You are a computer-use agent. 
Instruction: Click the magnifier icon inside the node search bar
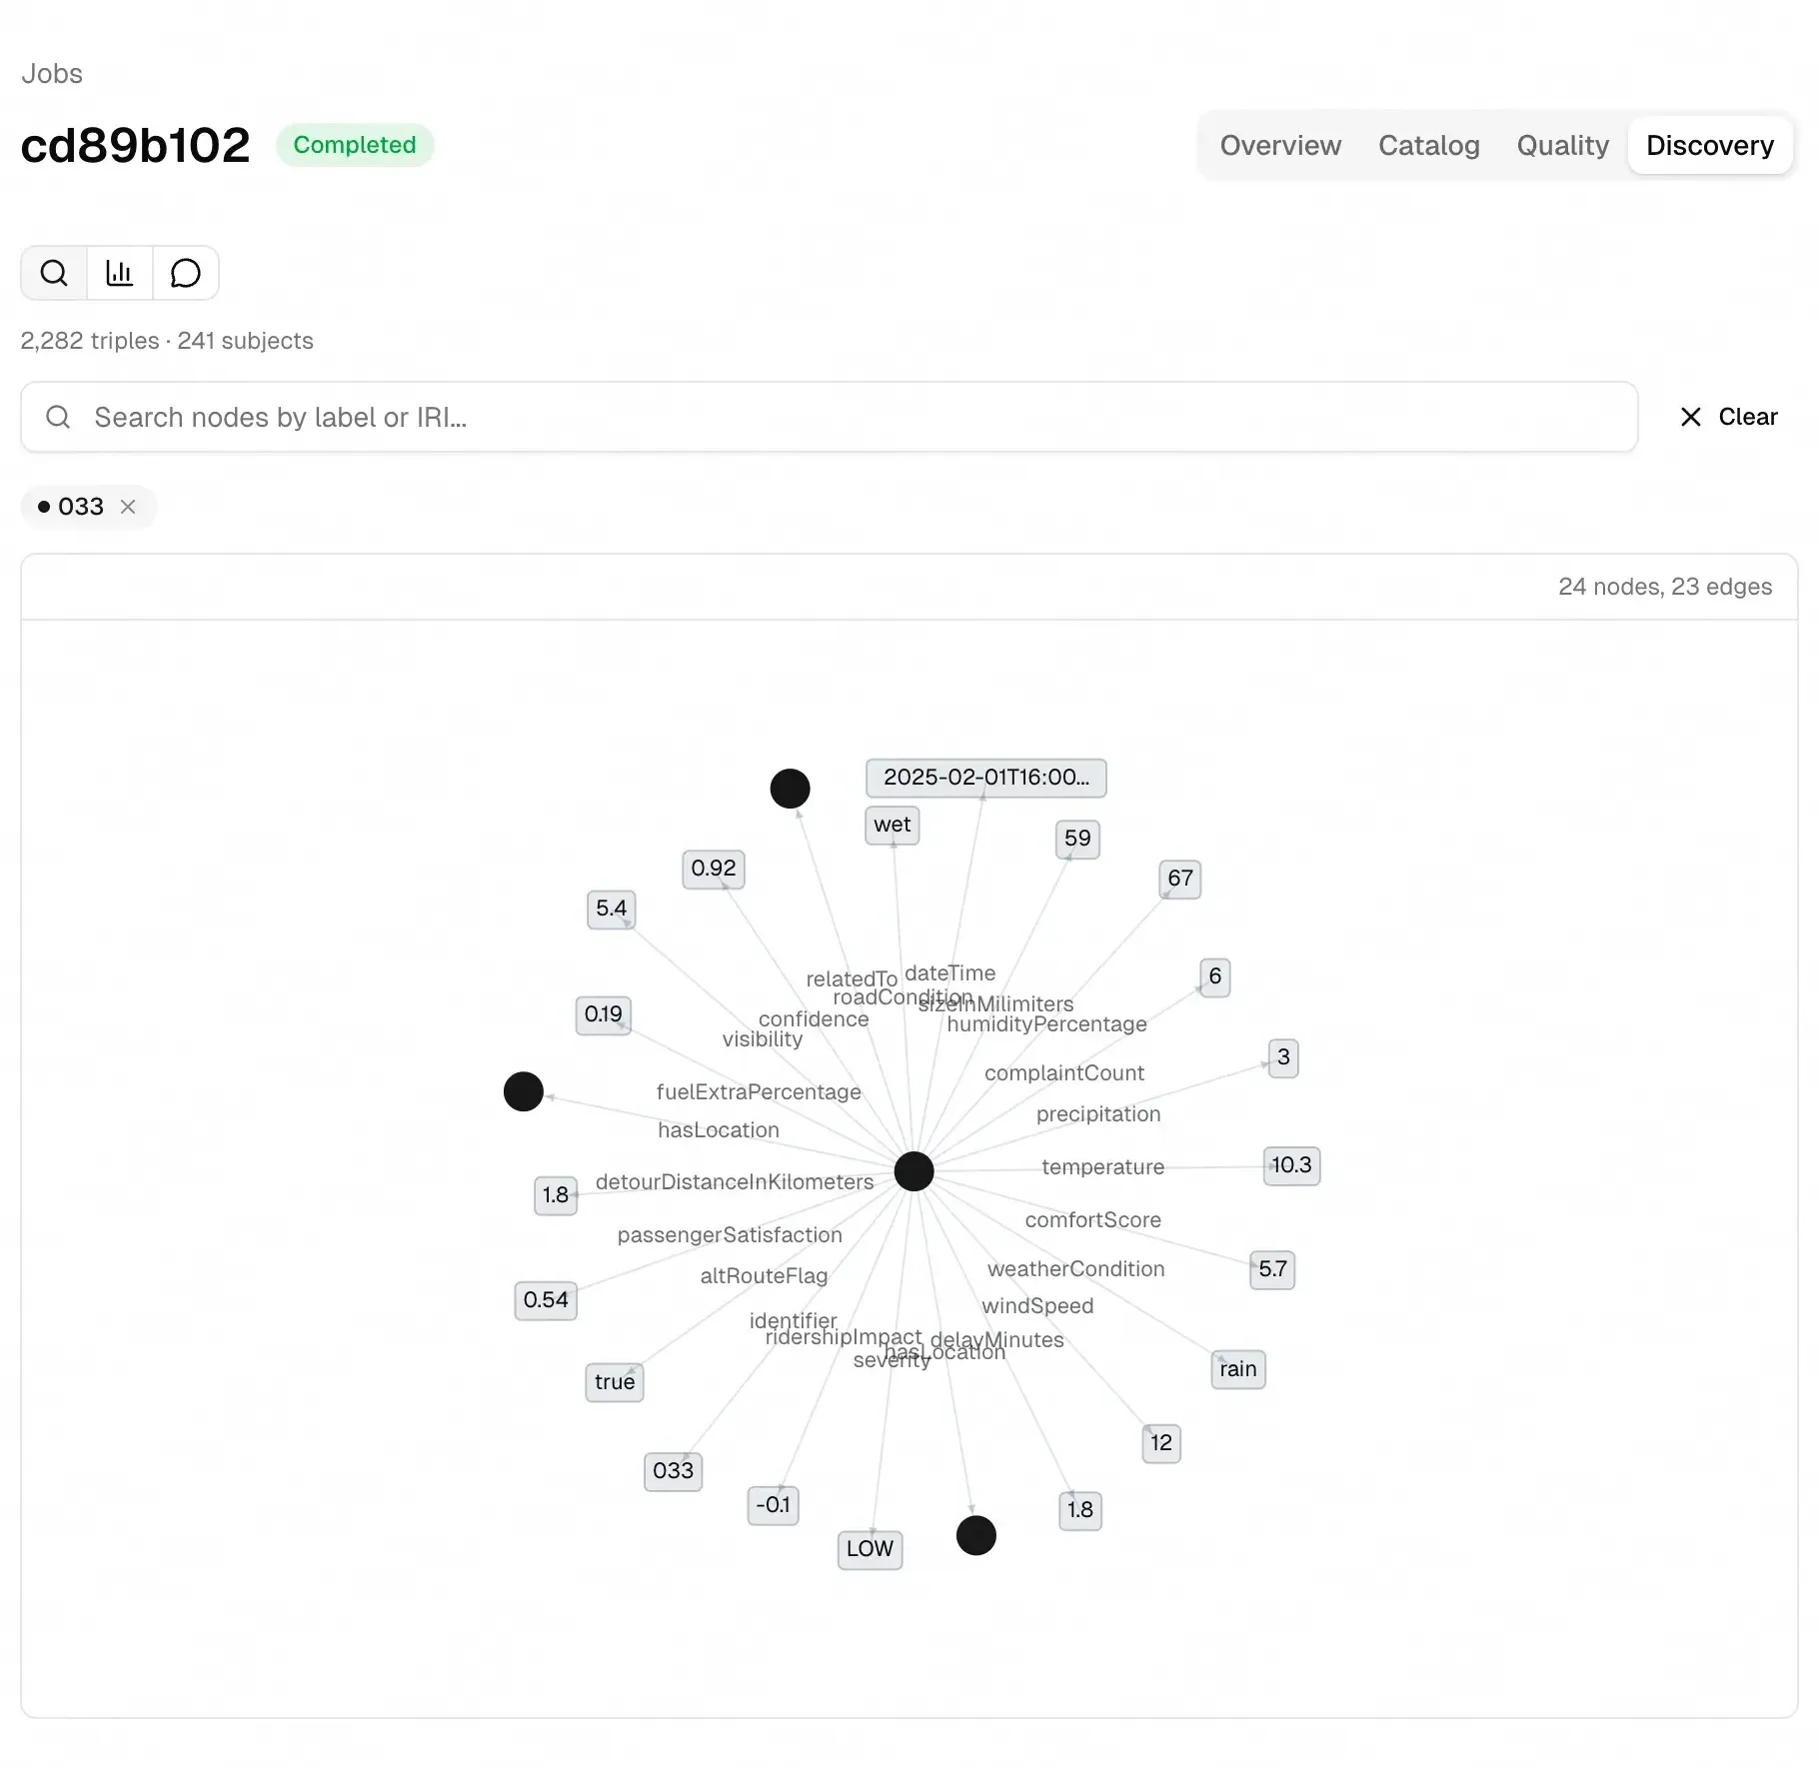point(58,417)
